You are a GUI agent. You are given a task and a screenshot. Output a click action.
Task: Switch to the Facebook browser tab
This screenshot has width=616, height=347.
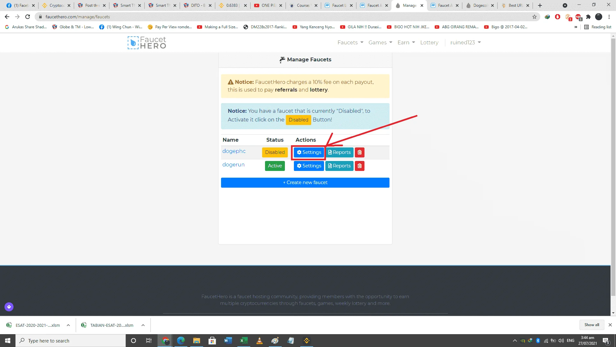tap(21, 5)
